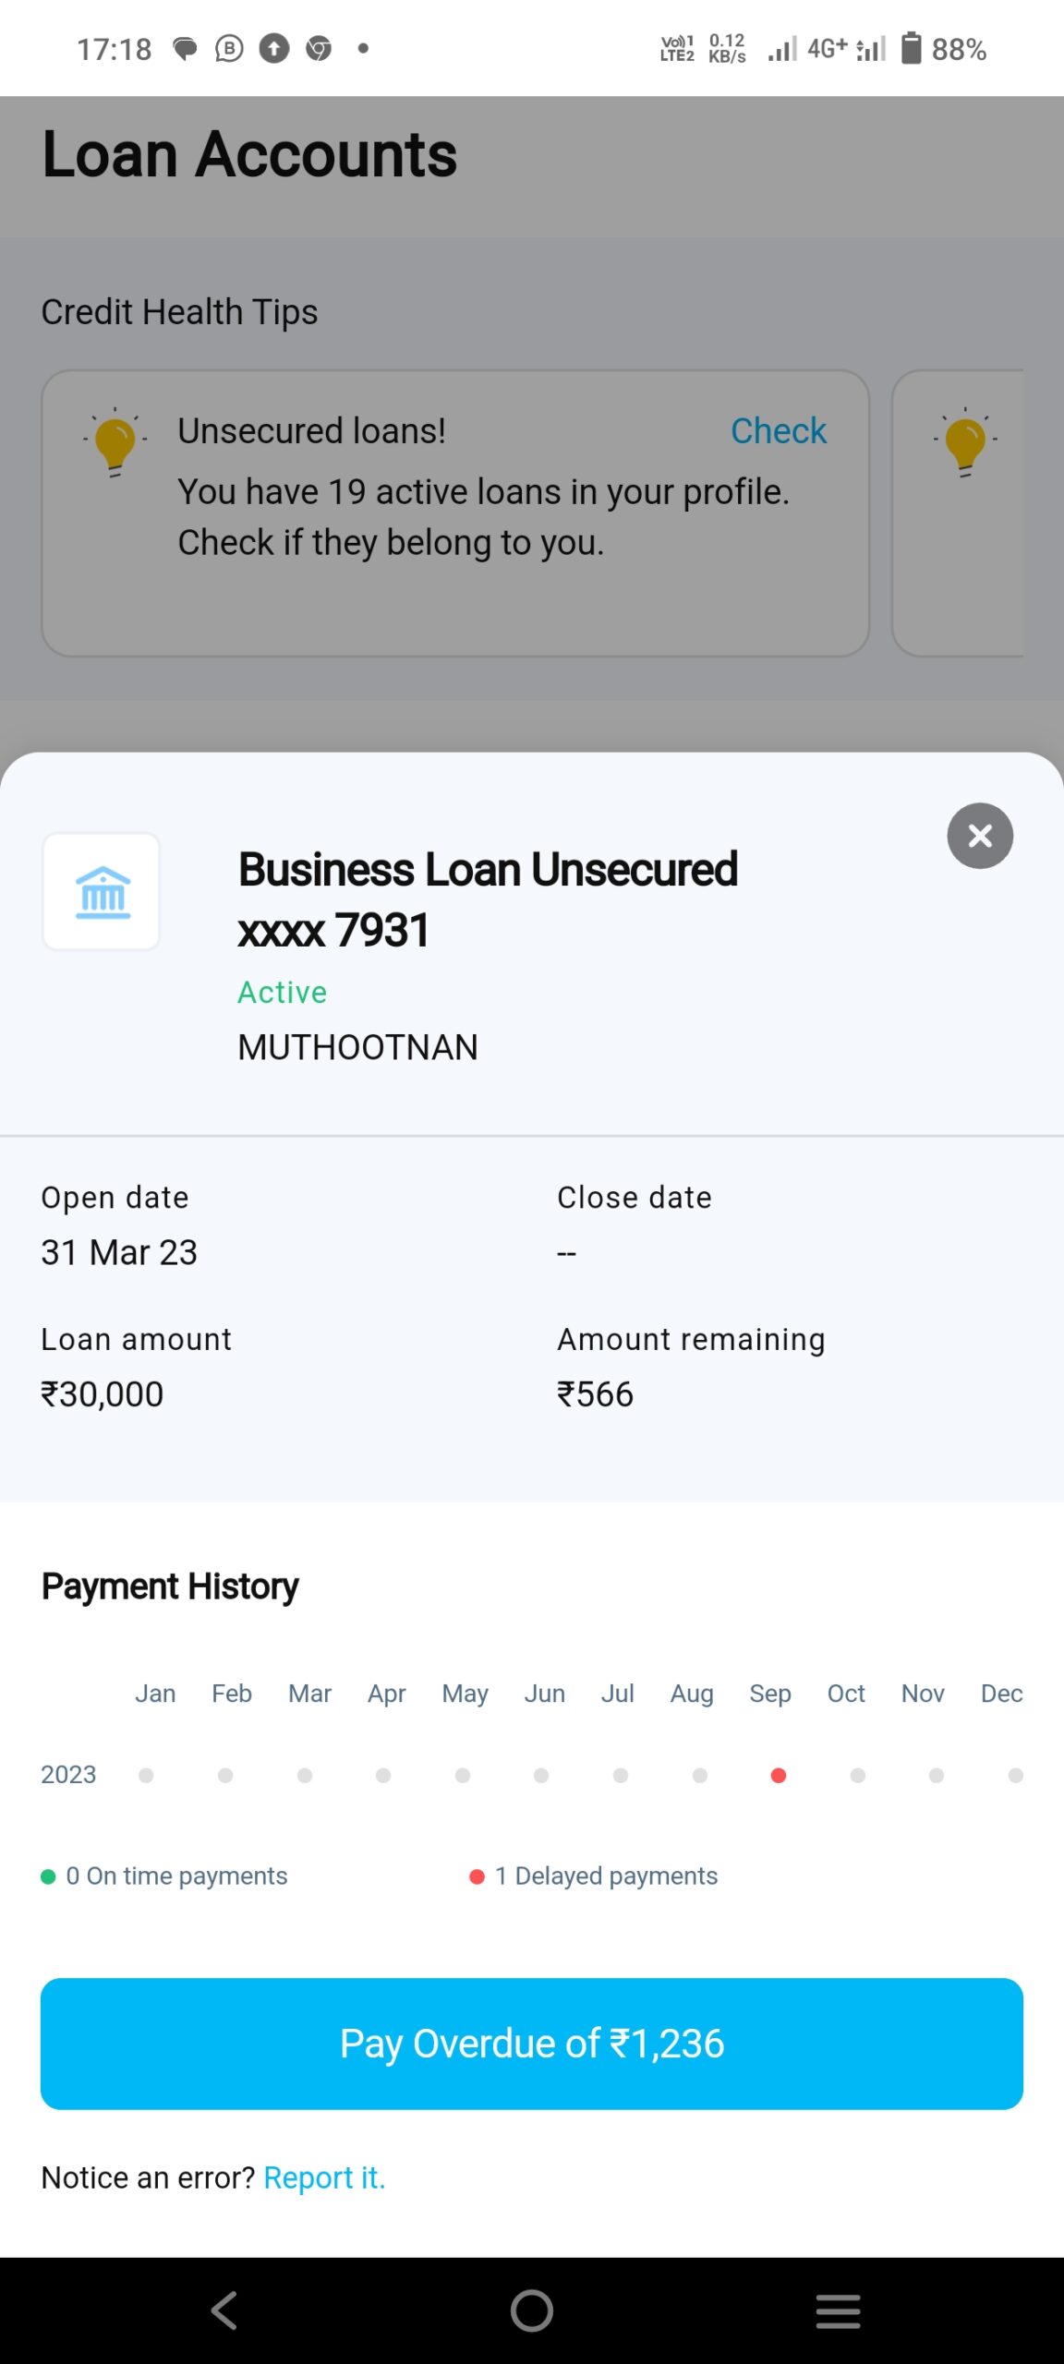Image resolution: width=1064 pixels, height=2364 pixels.
Task: Select the red September 2023 payment dot
Action: pyautogui.click(x=779, y=1775)
